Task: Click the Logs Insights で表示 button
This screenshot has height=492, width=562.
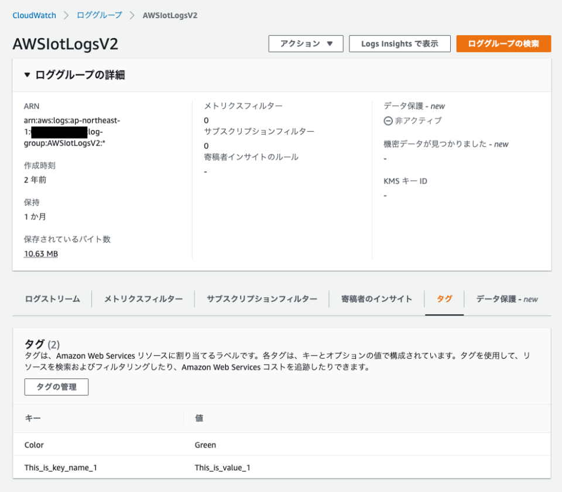Action: (399, 43)
